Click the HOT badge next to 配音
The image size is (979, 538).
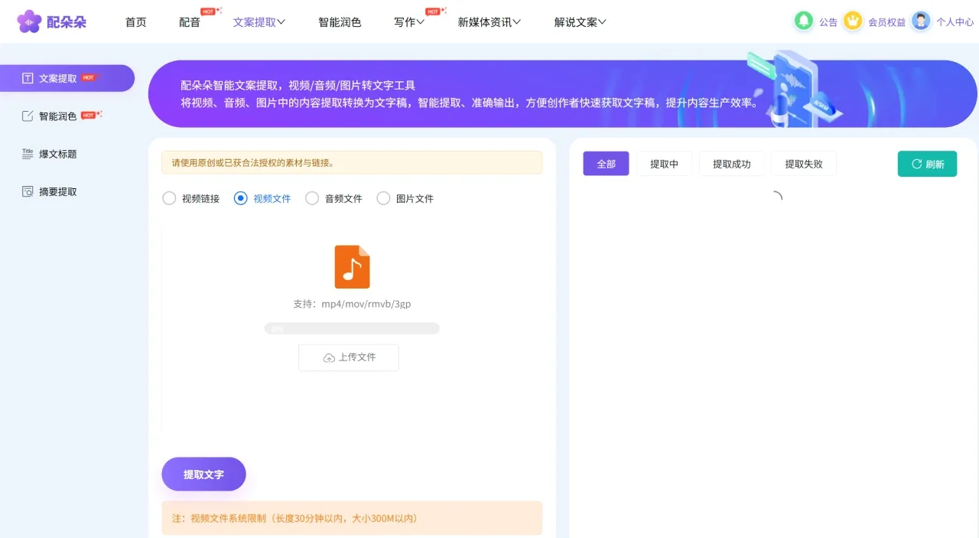[x=210, y=11]
